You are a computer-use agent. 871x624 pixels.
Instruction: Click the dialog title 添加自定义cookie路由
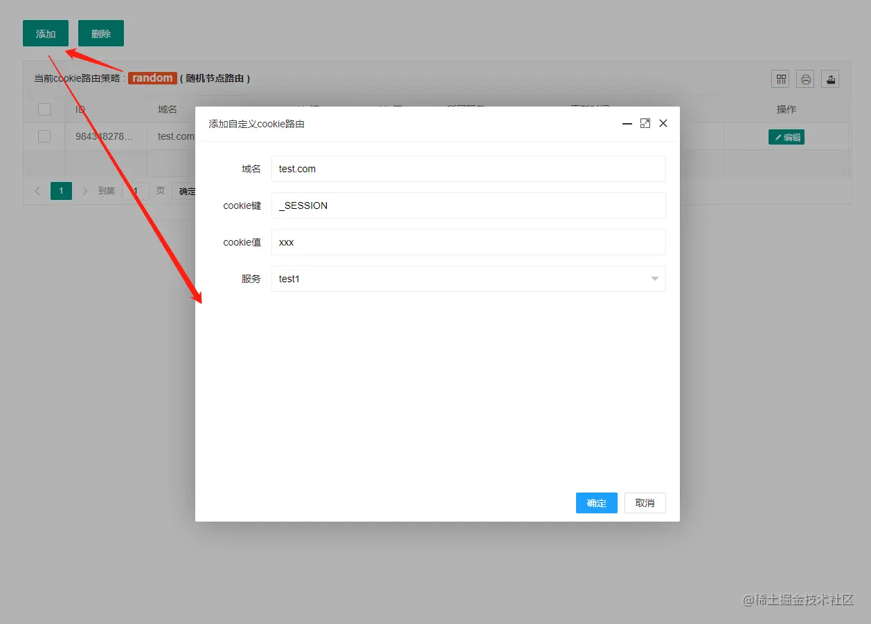click(x=257, y=124)
